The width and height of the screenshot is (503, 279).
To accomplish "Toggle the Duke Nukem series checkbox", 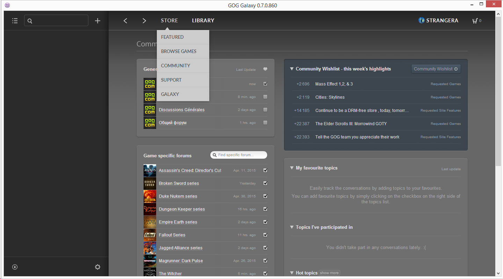I will 265,196.
